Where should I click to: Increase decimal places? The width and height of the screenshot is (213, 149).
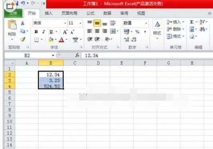127,40
